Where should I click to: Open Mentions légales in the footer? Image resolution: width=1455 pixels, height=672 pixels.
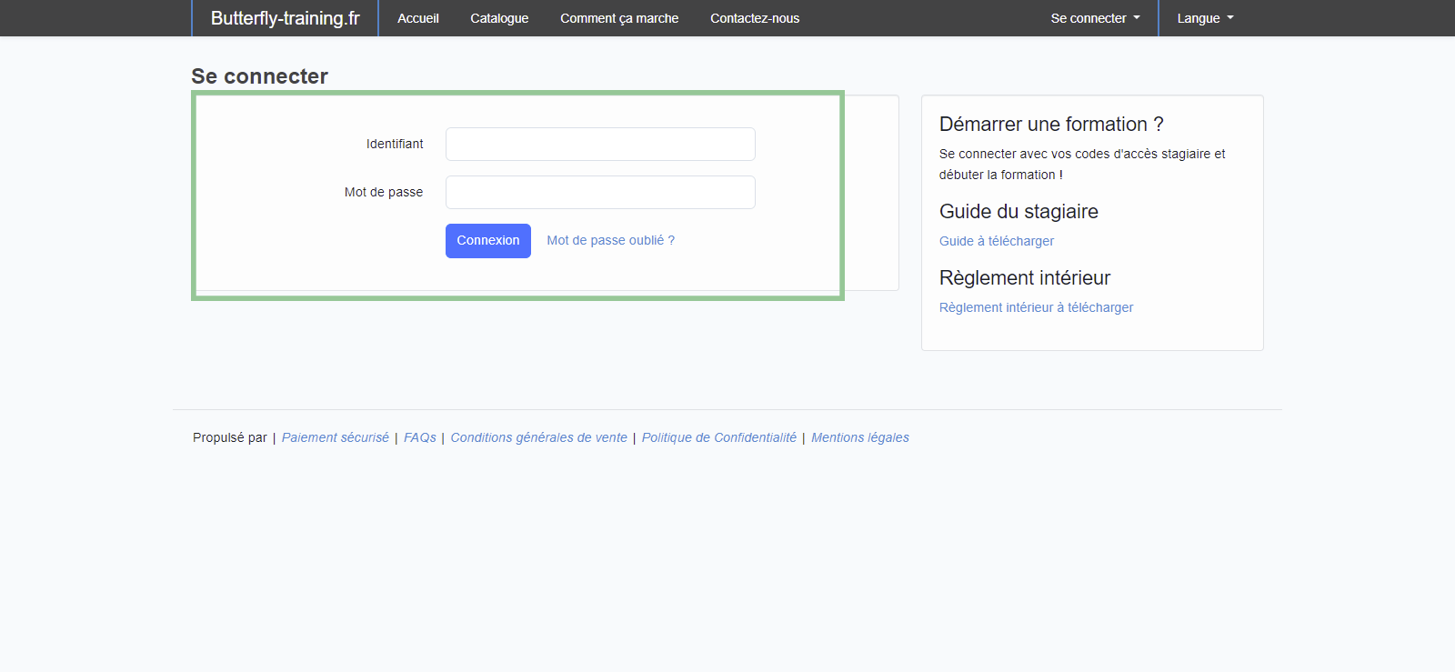(x=859, y=437)
